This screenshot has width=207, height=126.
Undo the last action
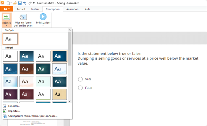tap(25, 3)
